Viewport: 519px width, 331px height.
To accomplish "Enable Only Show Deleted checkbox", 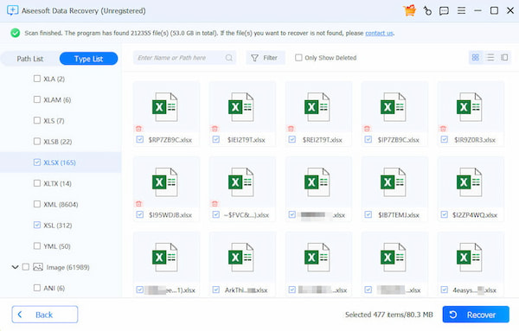I will [298, 58].
